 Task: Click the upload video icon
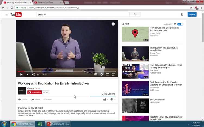point(182,14)
